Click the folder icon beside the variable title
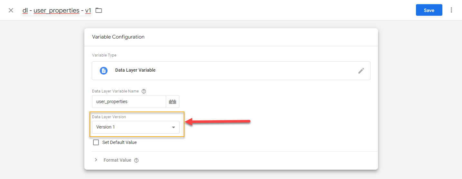This screenshot has width=462, height=179. pyautogui.click(x=99, y=10)
